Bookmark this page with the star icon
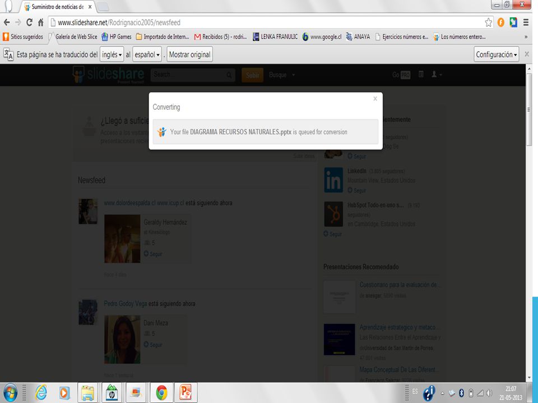538x403 pixels. 488,22
